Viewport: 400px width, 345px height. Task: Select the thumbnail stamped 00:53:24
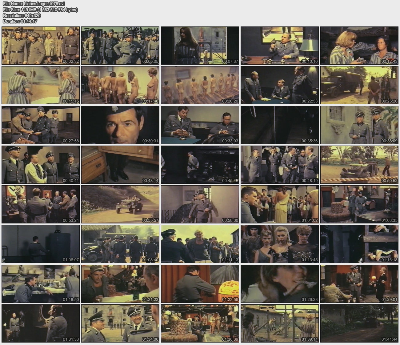click(41, 204)
